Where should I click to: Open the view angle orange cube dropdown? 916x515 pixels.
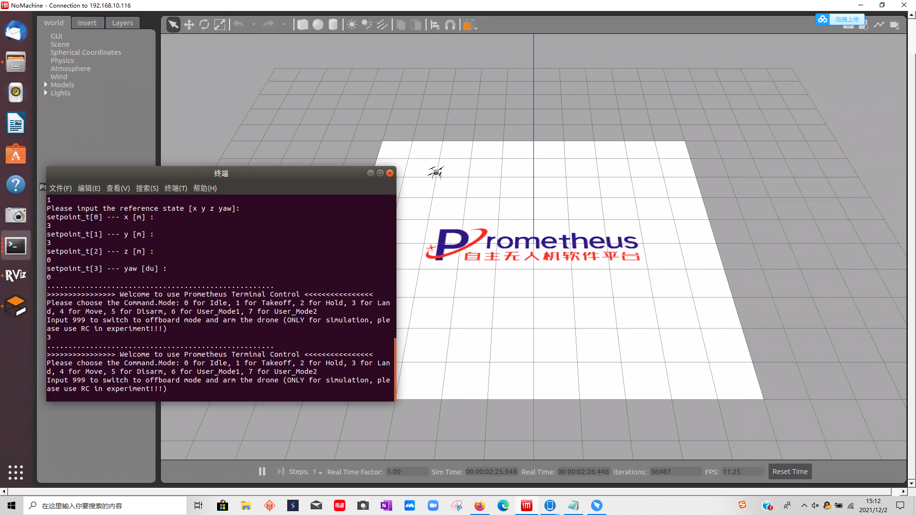(x=470, y=25)
